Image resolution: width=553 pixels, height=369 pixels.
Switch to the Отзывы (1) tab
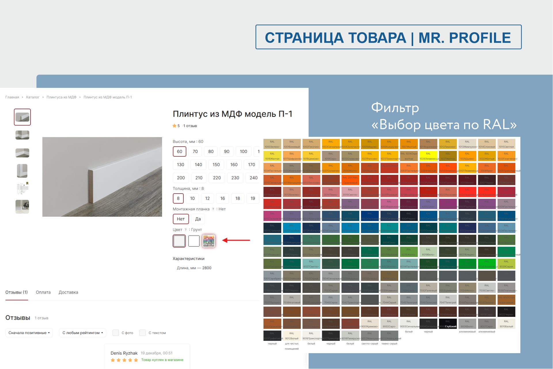17,292
